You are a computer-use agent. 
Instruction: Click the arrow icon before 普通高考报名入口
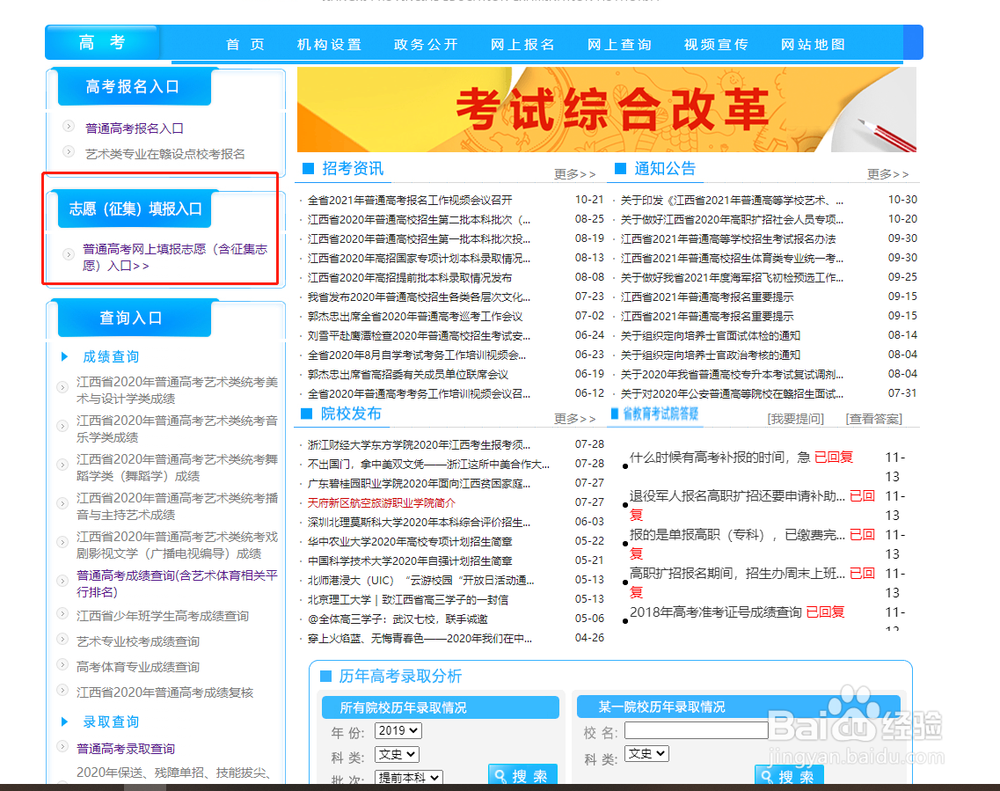[68, 127]
